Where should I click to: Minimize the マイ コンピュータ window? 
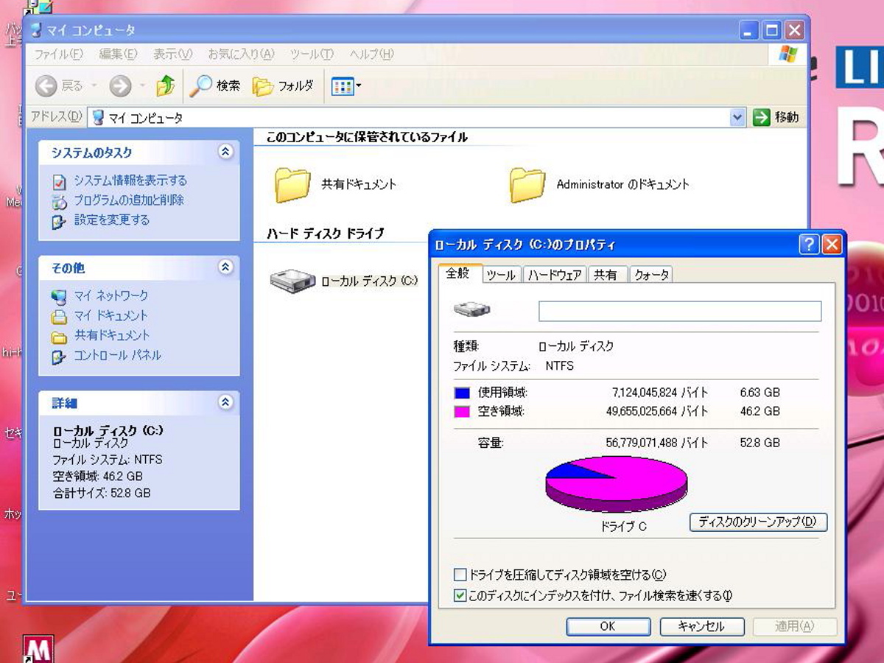(x=750, y=30)
